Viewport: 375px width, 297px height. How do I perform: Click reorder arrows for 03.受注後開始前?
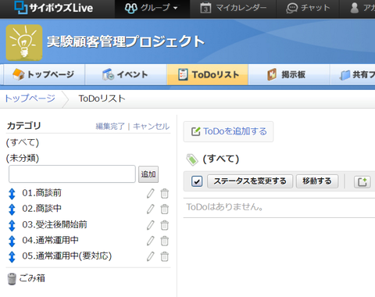point(12,225)
